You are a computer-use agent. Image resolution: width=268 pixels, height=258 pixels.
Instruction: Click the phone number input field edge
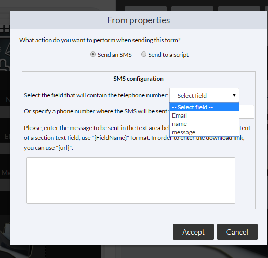pos(247,111)
